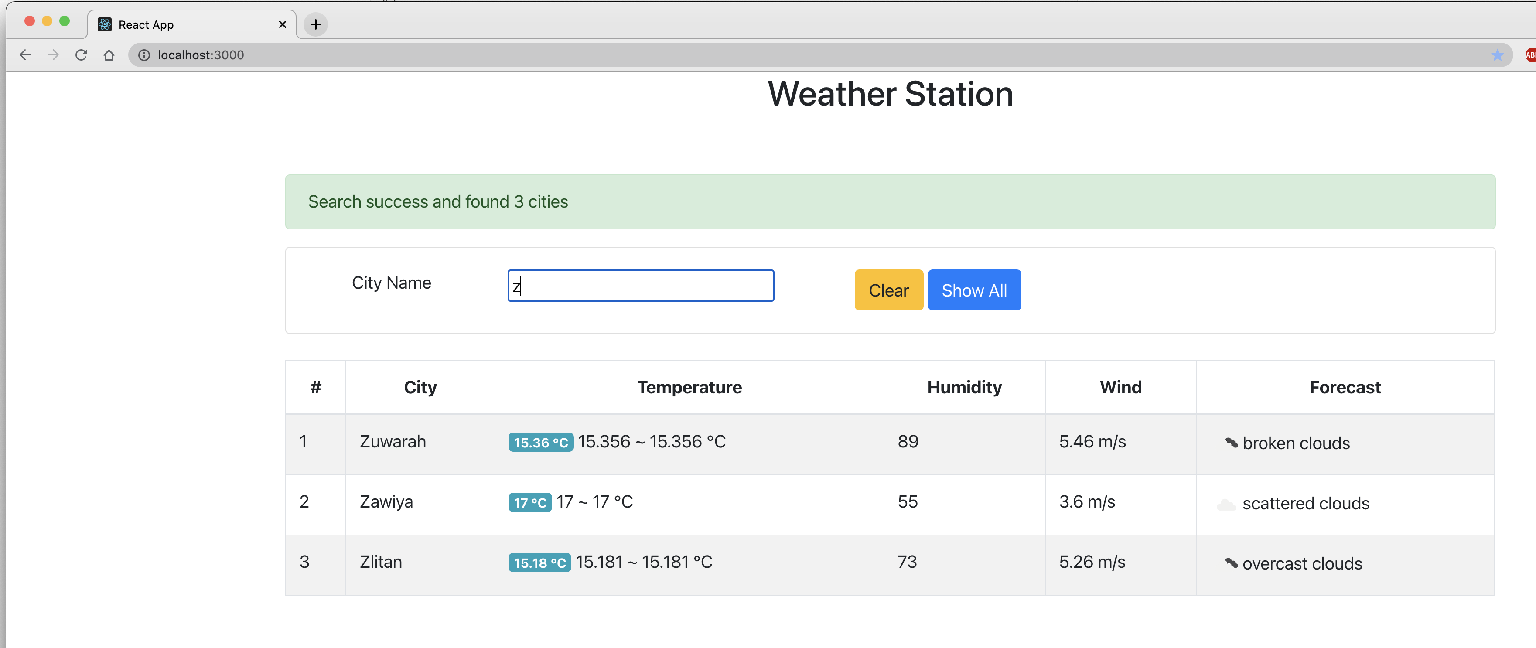Click the React logo favicon on the tab
The height and width of the screenshot is (648, 1536).
[x=105, y=24]
